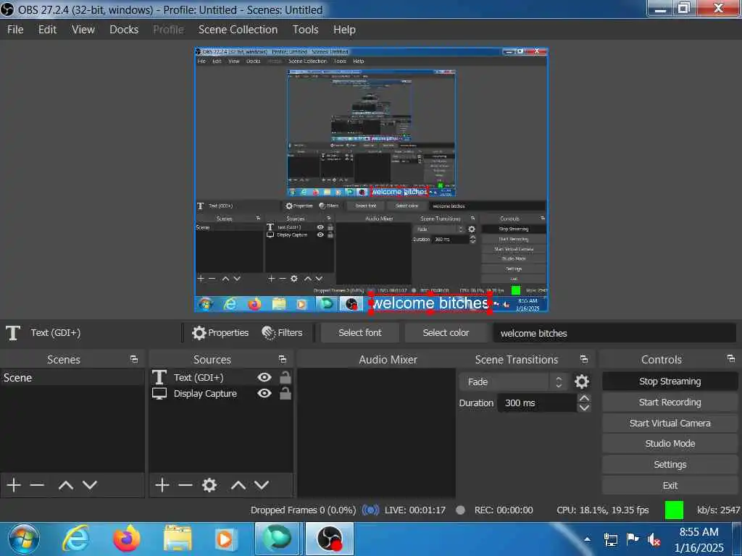This screenshot has width=742, height=556.
Task: Click the Text (GDI+) source type icon in Sources
Action: click(159, 377)
